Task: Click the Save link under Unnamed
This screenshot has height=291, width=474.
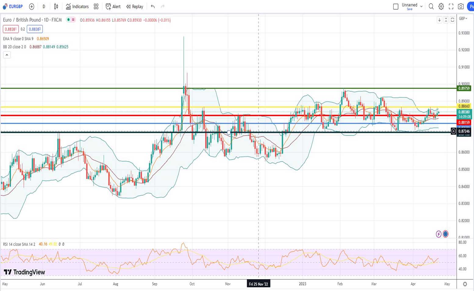Action: 409,9
